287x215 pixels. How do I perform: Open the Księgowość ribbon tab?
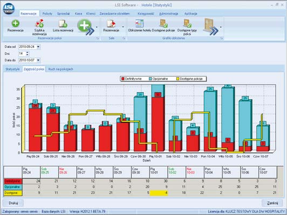point(146,13)
